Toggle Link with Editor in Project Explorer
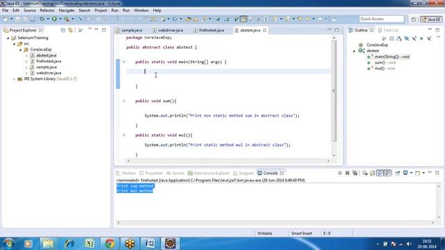Viewport: 445px width, 250px height. (70, 30)
